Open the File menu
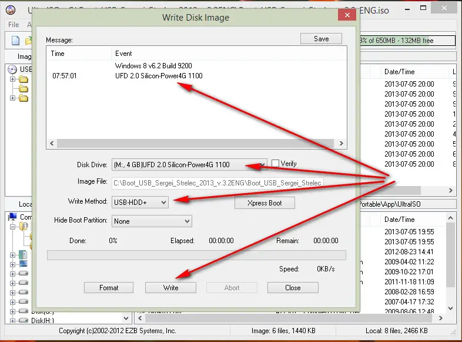 click(x=13, y=25)
